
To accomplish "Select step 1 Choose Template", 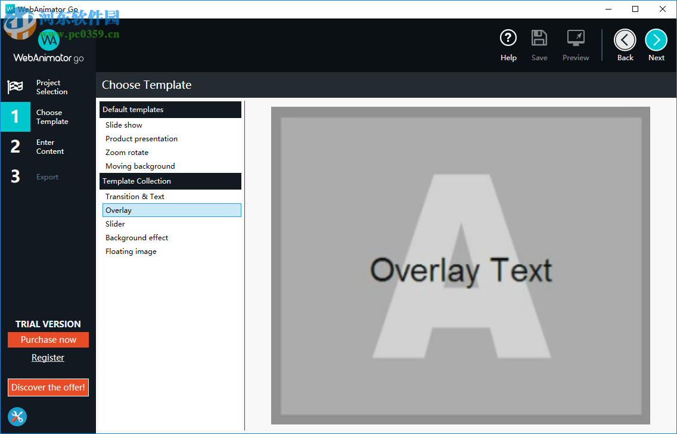I will pos(48,117).
